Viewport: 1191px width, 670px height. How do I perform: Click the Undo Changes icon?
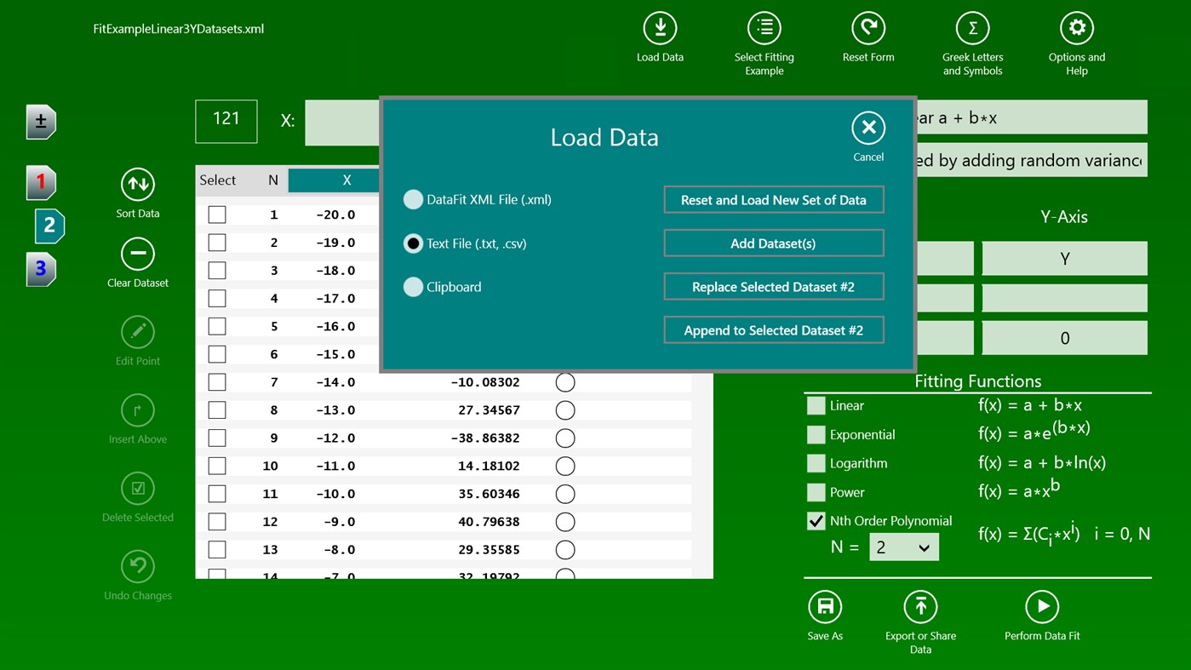(x=137, y=567)
